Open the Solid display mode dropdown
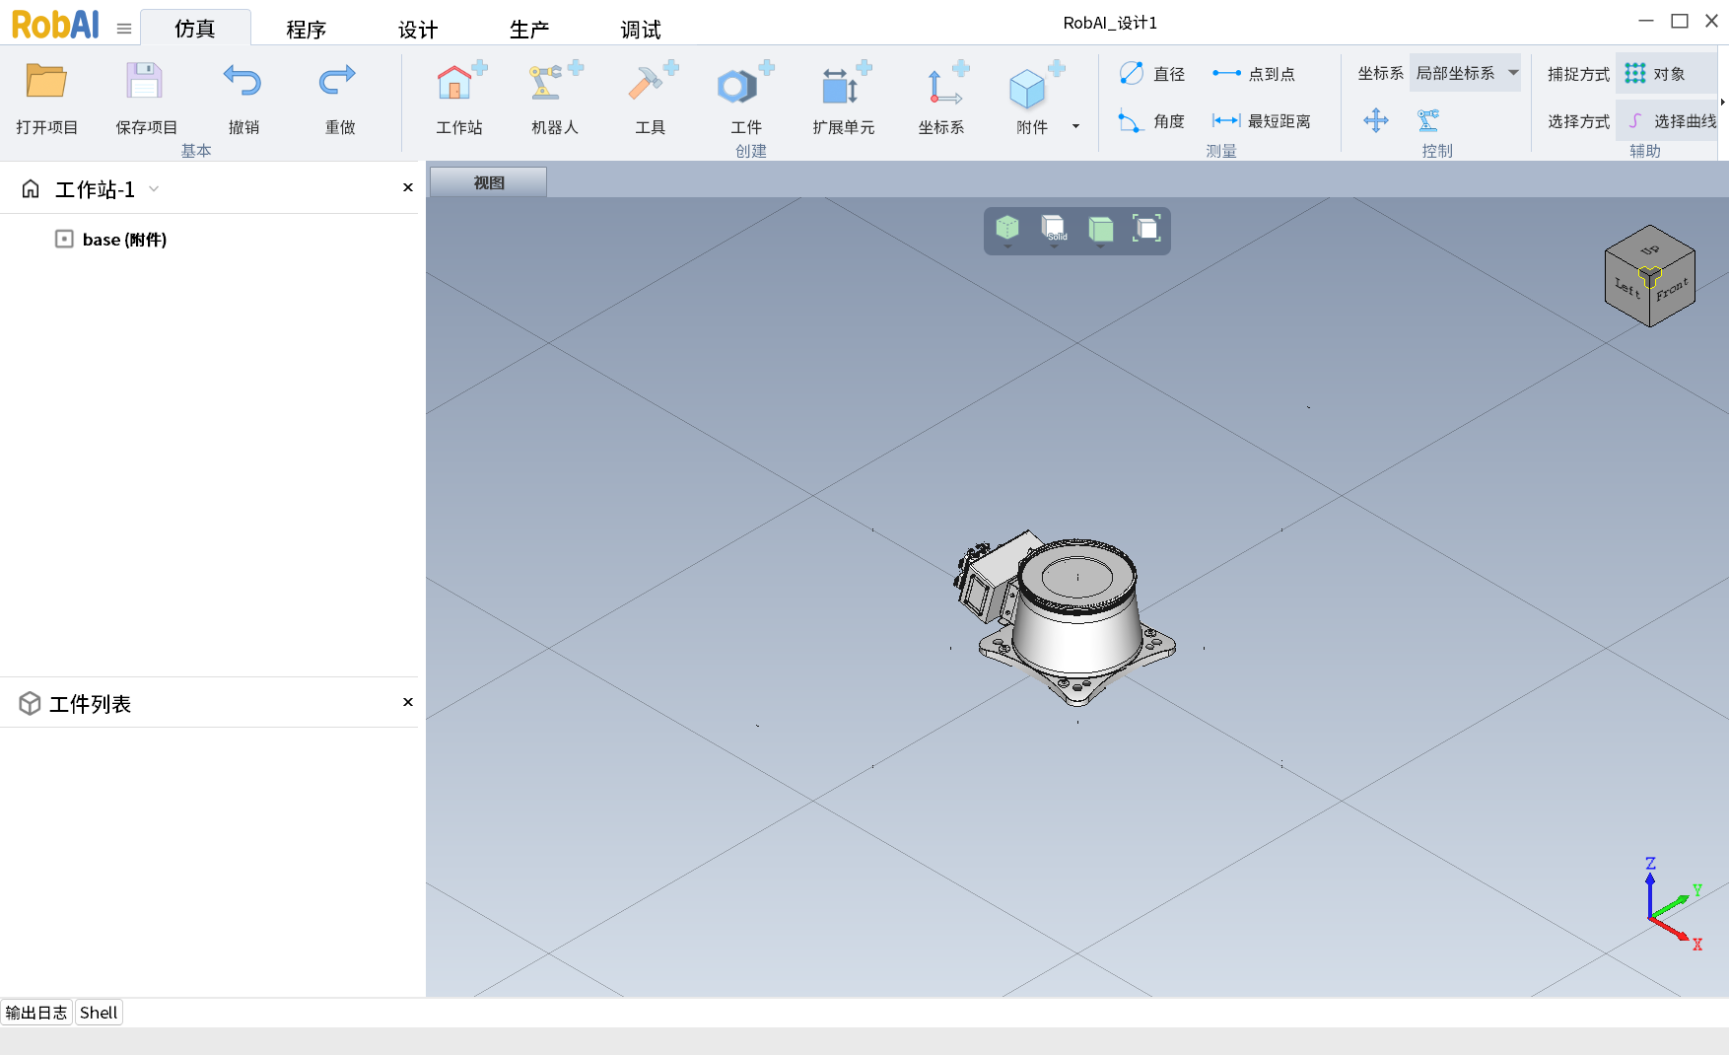Image resolution: width=1729 pixels, height=1055 pixels. click(x=1054, y=231)
